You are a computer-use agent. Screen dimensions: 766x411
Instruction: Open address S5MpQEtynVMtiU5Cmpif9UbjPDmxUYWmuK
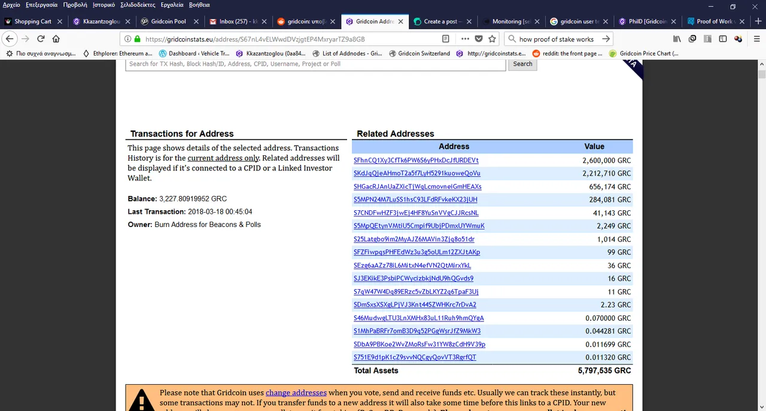pos(419,226)
